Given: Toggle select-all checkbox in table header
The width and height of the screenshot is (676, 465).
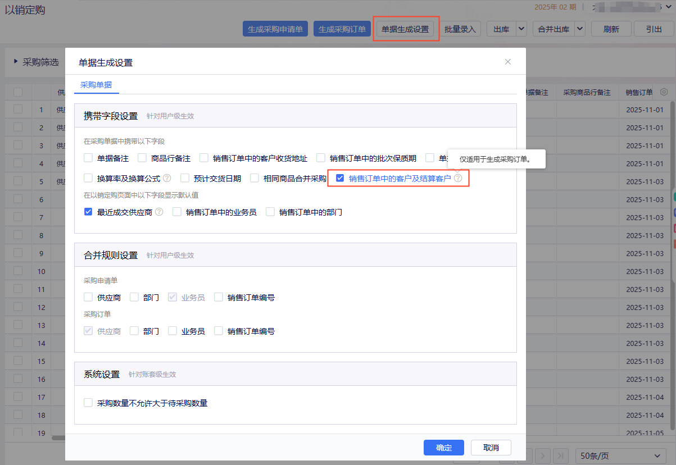Looking at the screenshot, I should point(18,92).
